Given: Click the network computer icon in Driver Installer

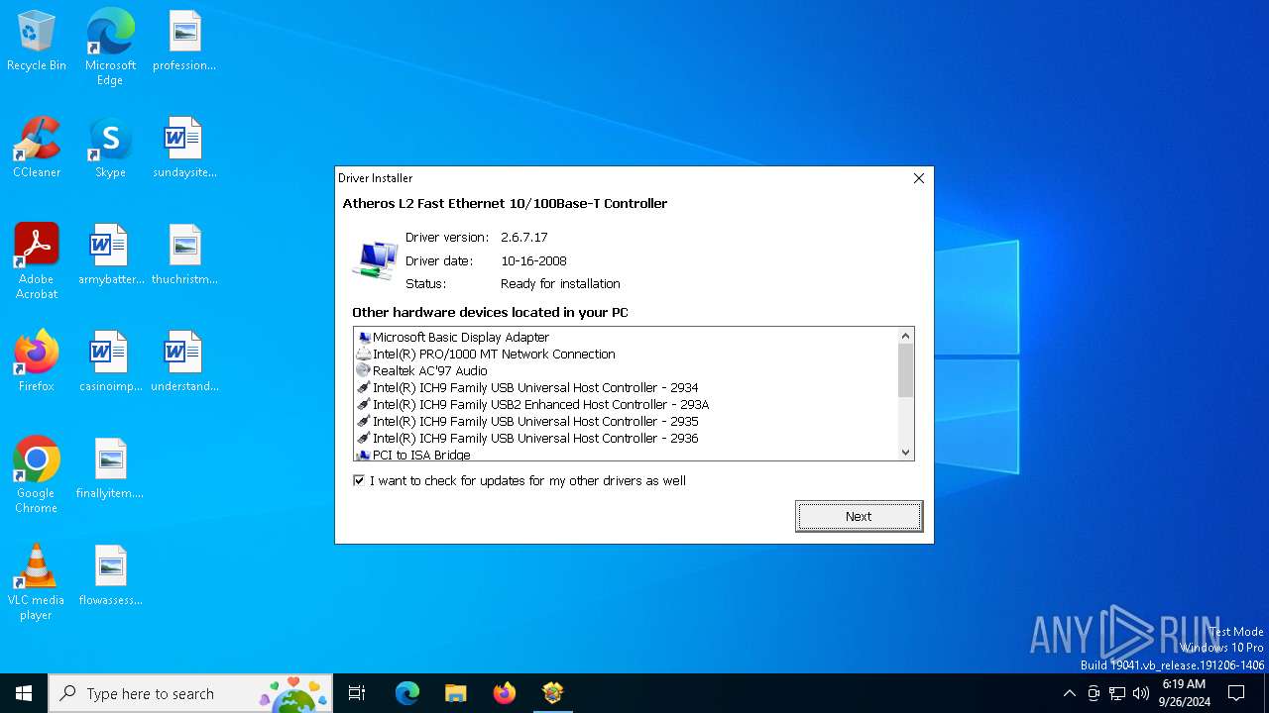Looking at the screenshot, I should pyautogui.click(x=375, y=259).
